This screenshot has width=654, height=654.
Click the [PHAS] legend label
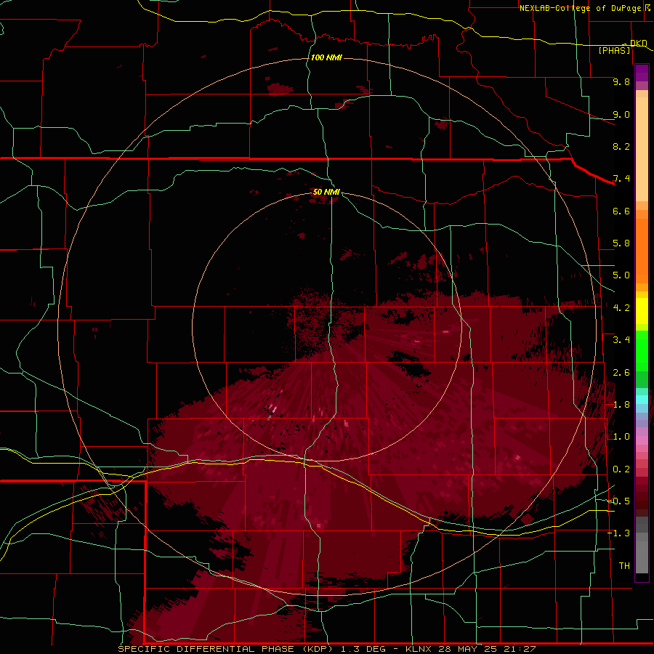coord(614,50)
